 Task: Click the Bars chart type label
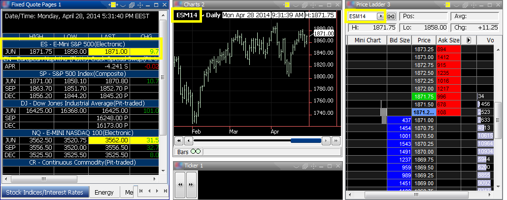pyautogui.click(x=183, y=152)
